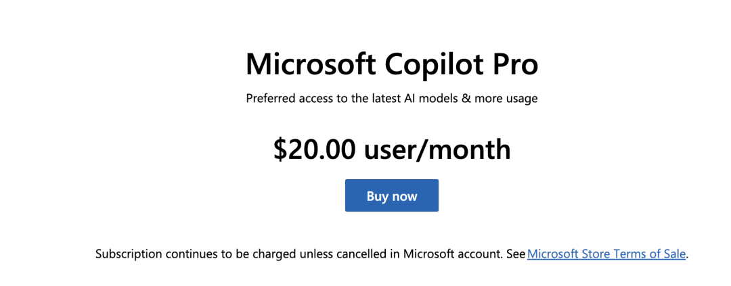Open the Microsoft Store Terms of Sale link
This screenshot has height=286, width=731.
606,254
